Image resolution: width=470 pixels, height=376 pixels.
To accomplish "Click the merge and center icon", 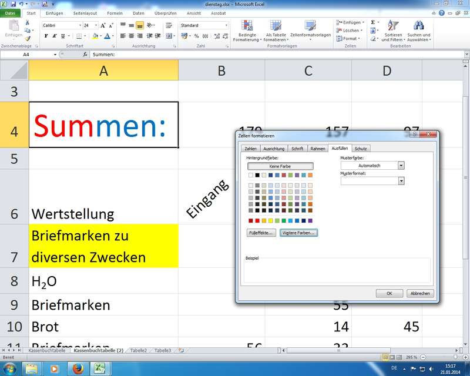I will (169, 36).
